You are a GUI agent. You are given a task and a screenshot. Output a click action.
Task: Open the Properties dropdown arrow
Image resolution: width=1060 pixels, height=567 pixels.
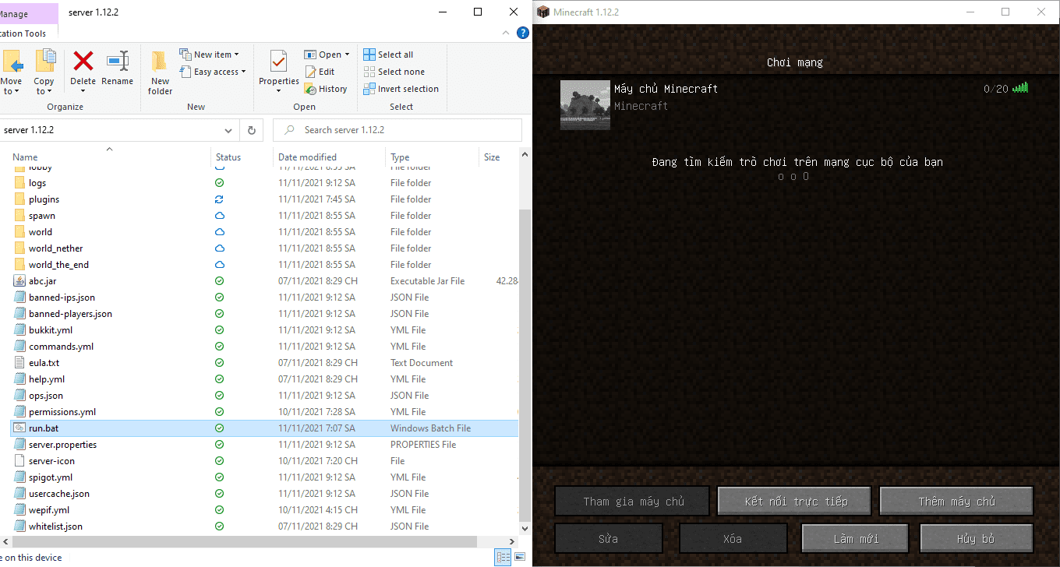278,92
